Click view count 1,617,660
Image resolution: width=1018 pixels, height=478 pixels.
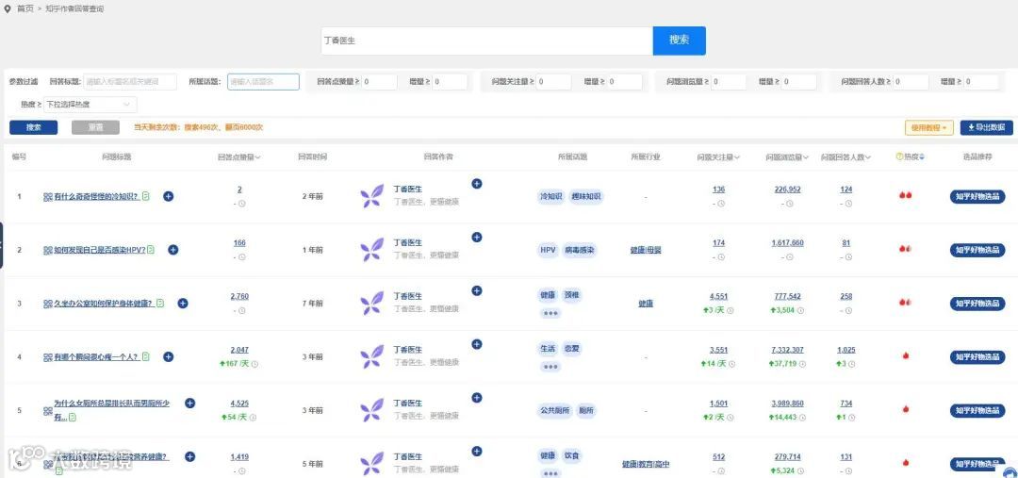pyautogui.click(x=787, y=243)
